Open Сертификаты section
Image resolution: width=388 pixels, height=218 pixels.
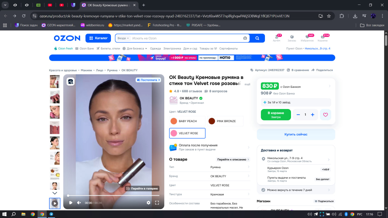point(229,48)
